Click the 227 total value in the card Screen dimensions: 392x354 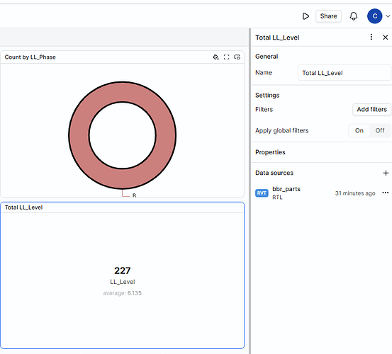pos(122,270)
